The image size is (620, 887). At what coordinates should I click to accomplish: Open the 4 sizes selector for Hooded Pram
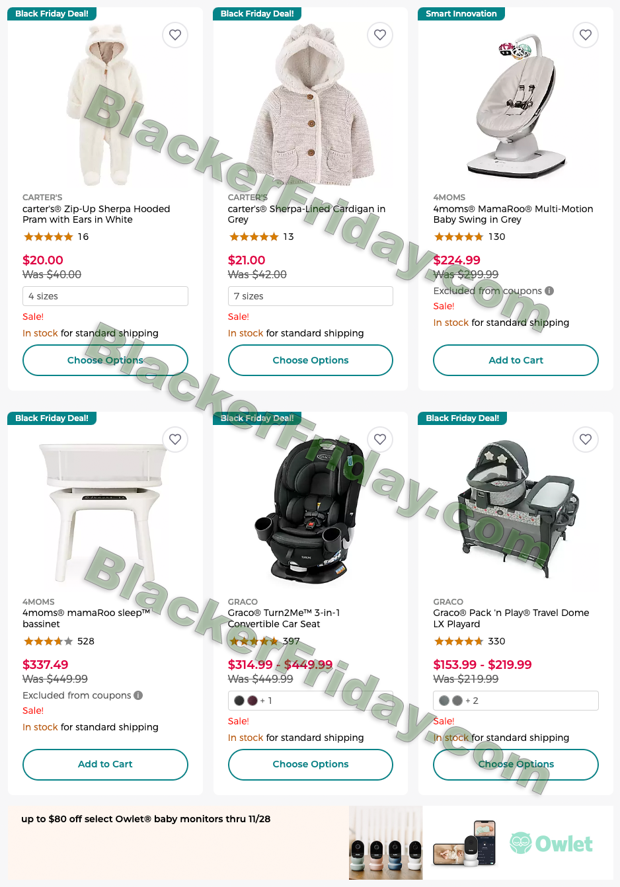tap(105, 296)
